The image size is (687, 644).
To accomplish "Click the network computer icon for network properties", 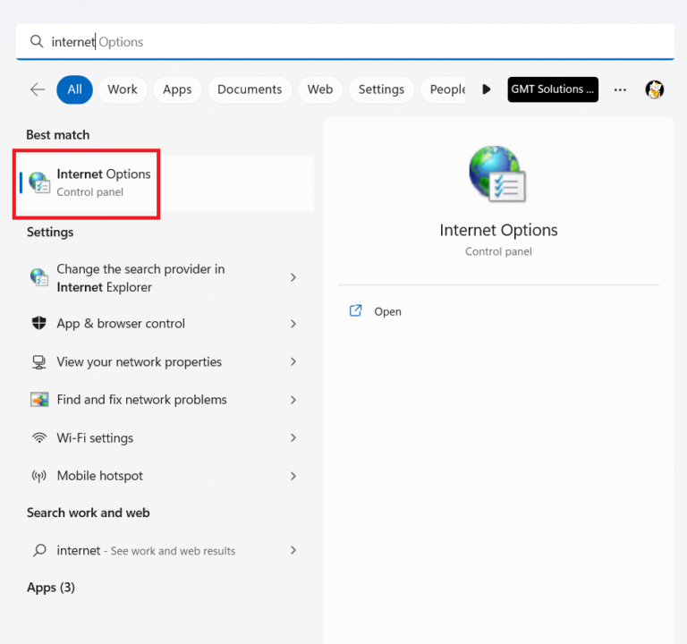I will [39, 362].
